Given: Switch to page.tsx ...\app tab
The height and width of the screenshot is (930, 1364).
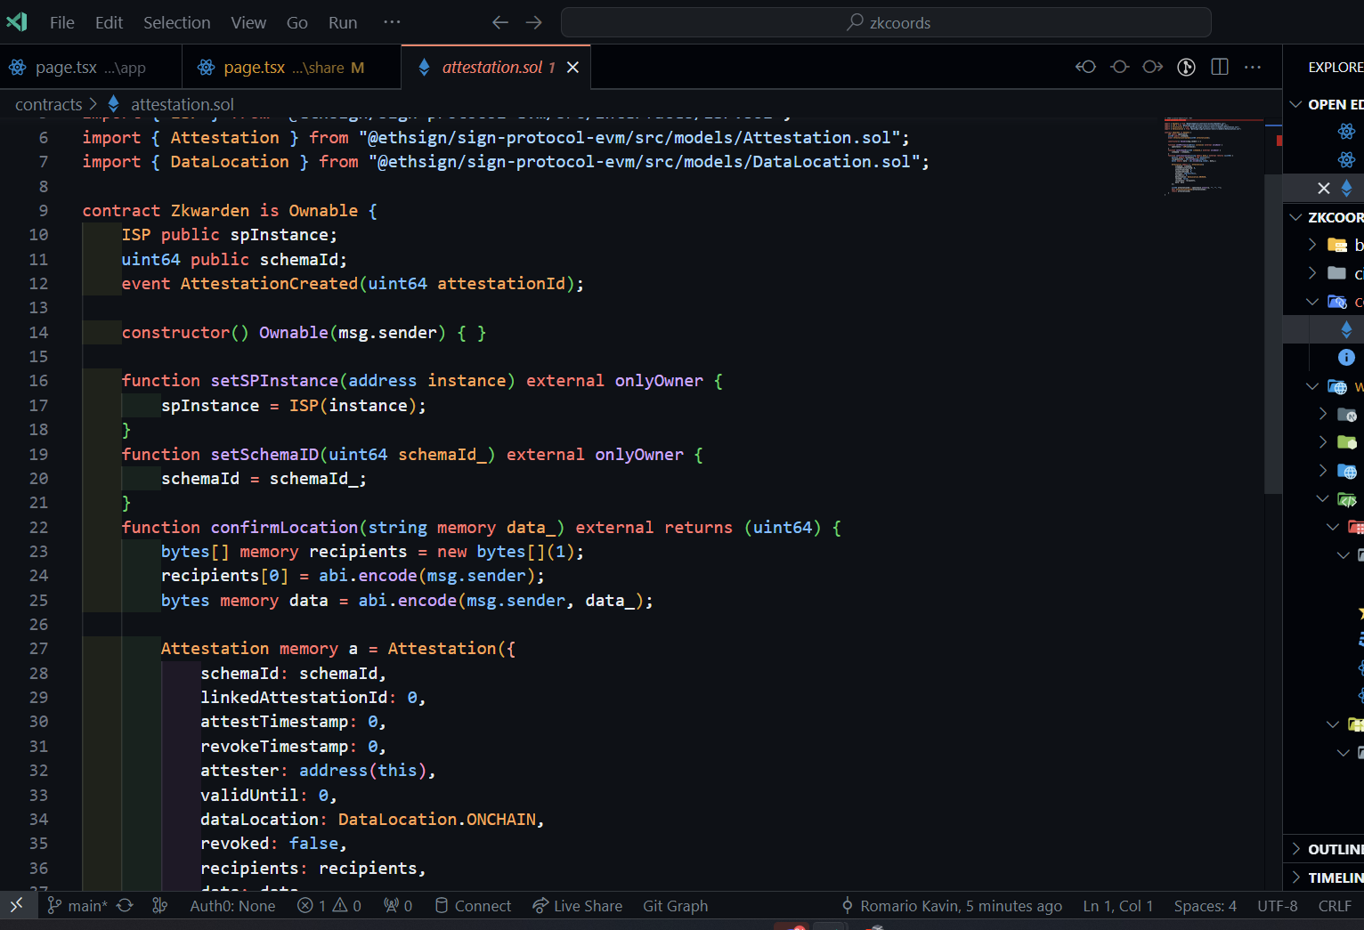Looking at the screenshot, I should coord(90,68).
